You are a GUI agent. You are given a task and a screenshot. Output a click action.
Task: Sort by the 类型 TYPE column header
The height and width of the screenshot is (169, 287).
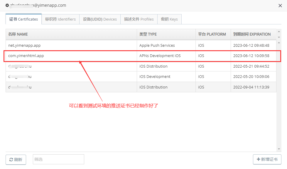tap(166, 34)
